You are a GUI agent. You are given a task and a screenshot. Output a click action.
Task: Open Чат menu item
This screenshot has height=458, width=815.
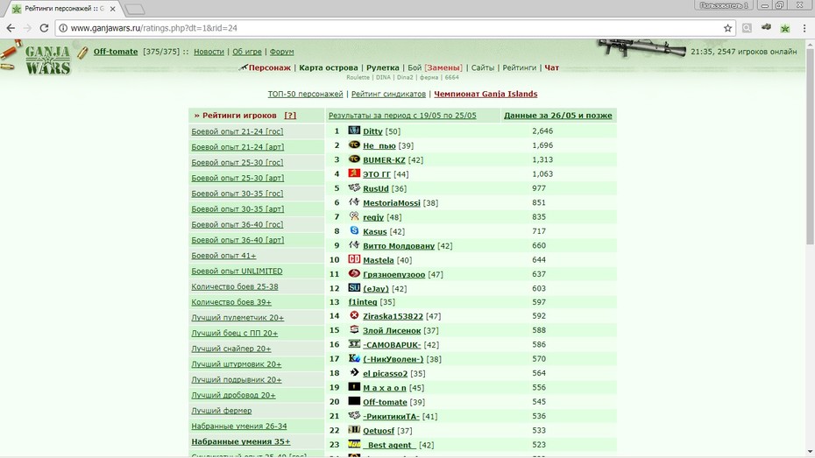click(x=551, y=67)
